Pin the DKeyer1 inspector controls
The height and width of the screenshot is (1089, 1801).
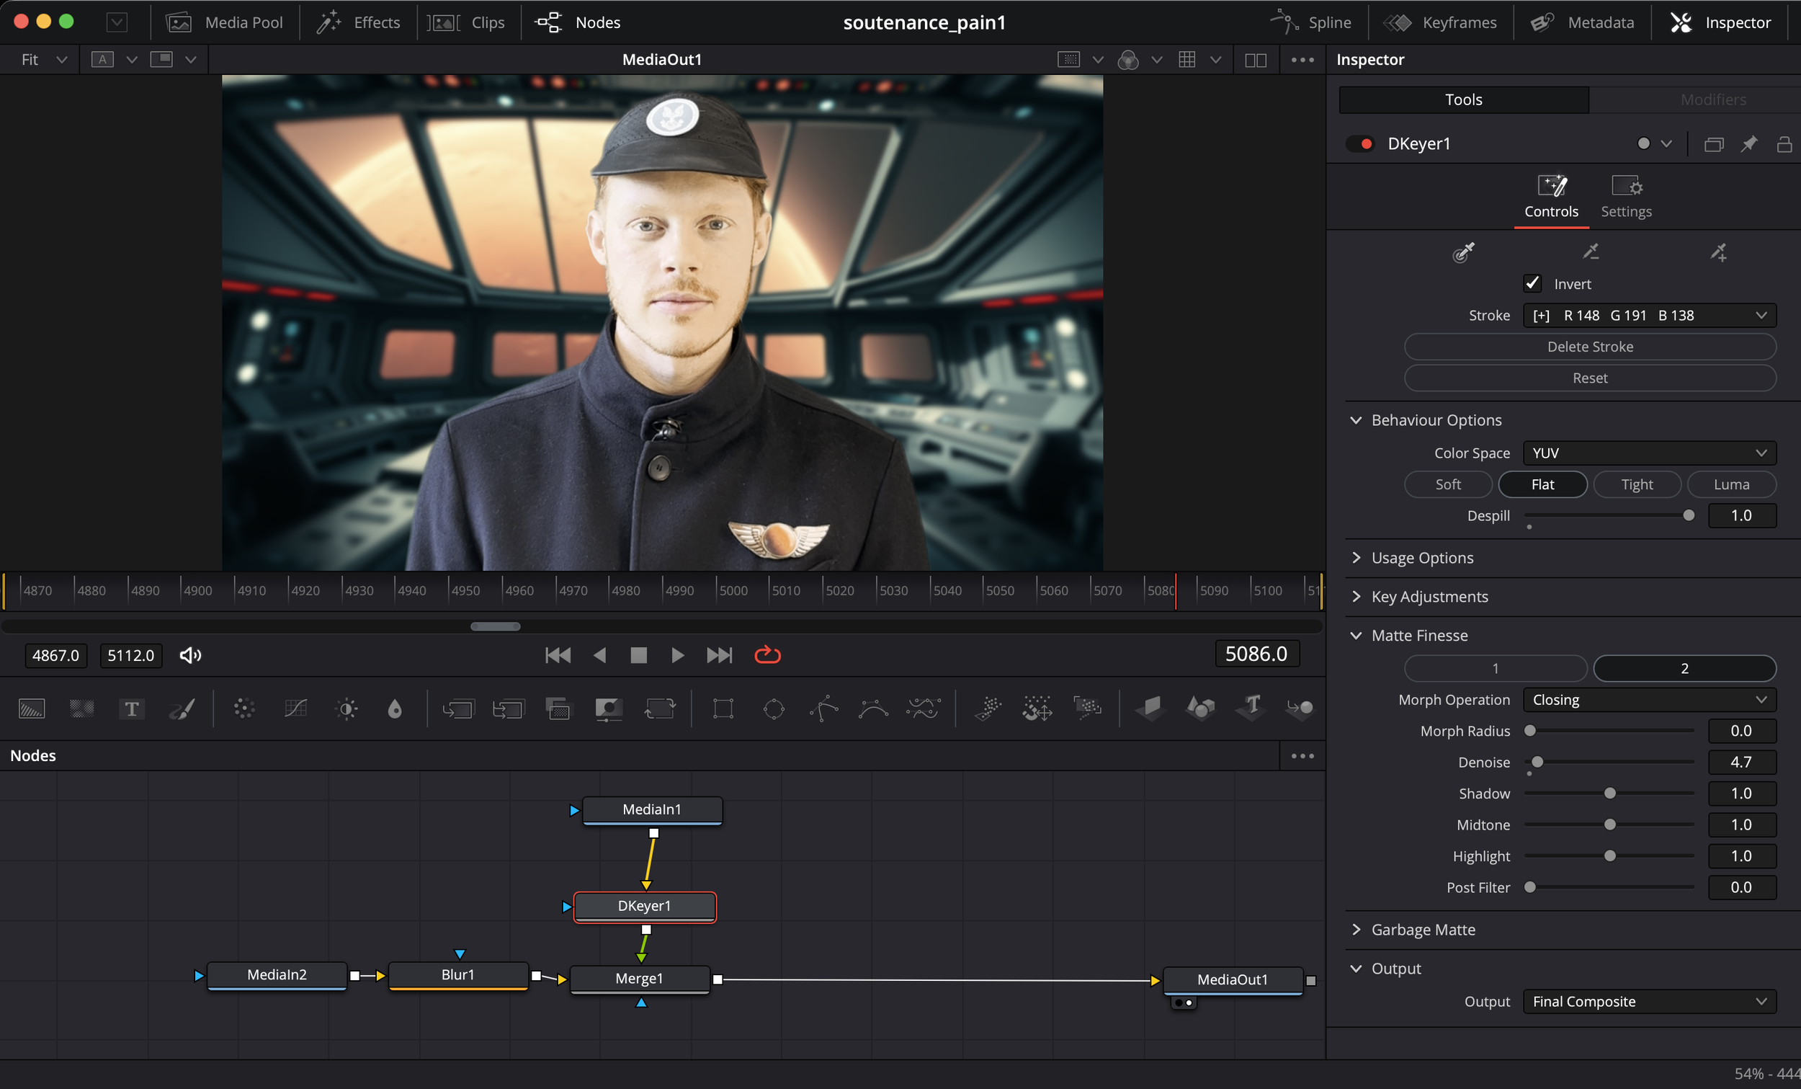pyautogui.click(x=1748, y=143)
